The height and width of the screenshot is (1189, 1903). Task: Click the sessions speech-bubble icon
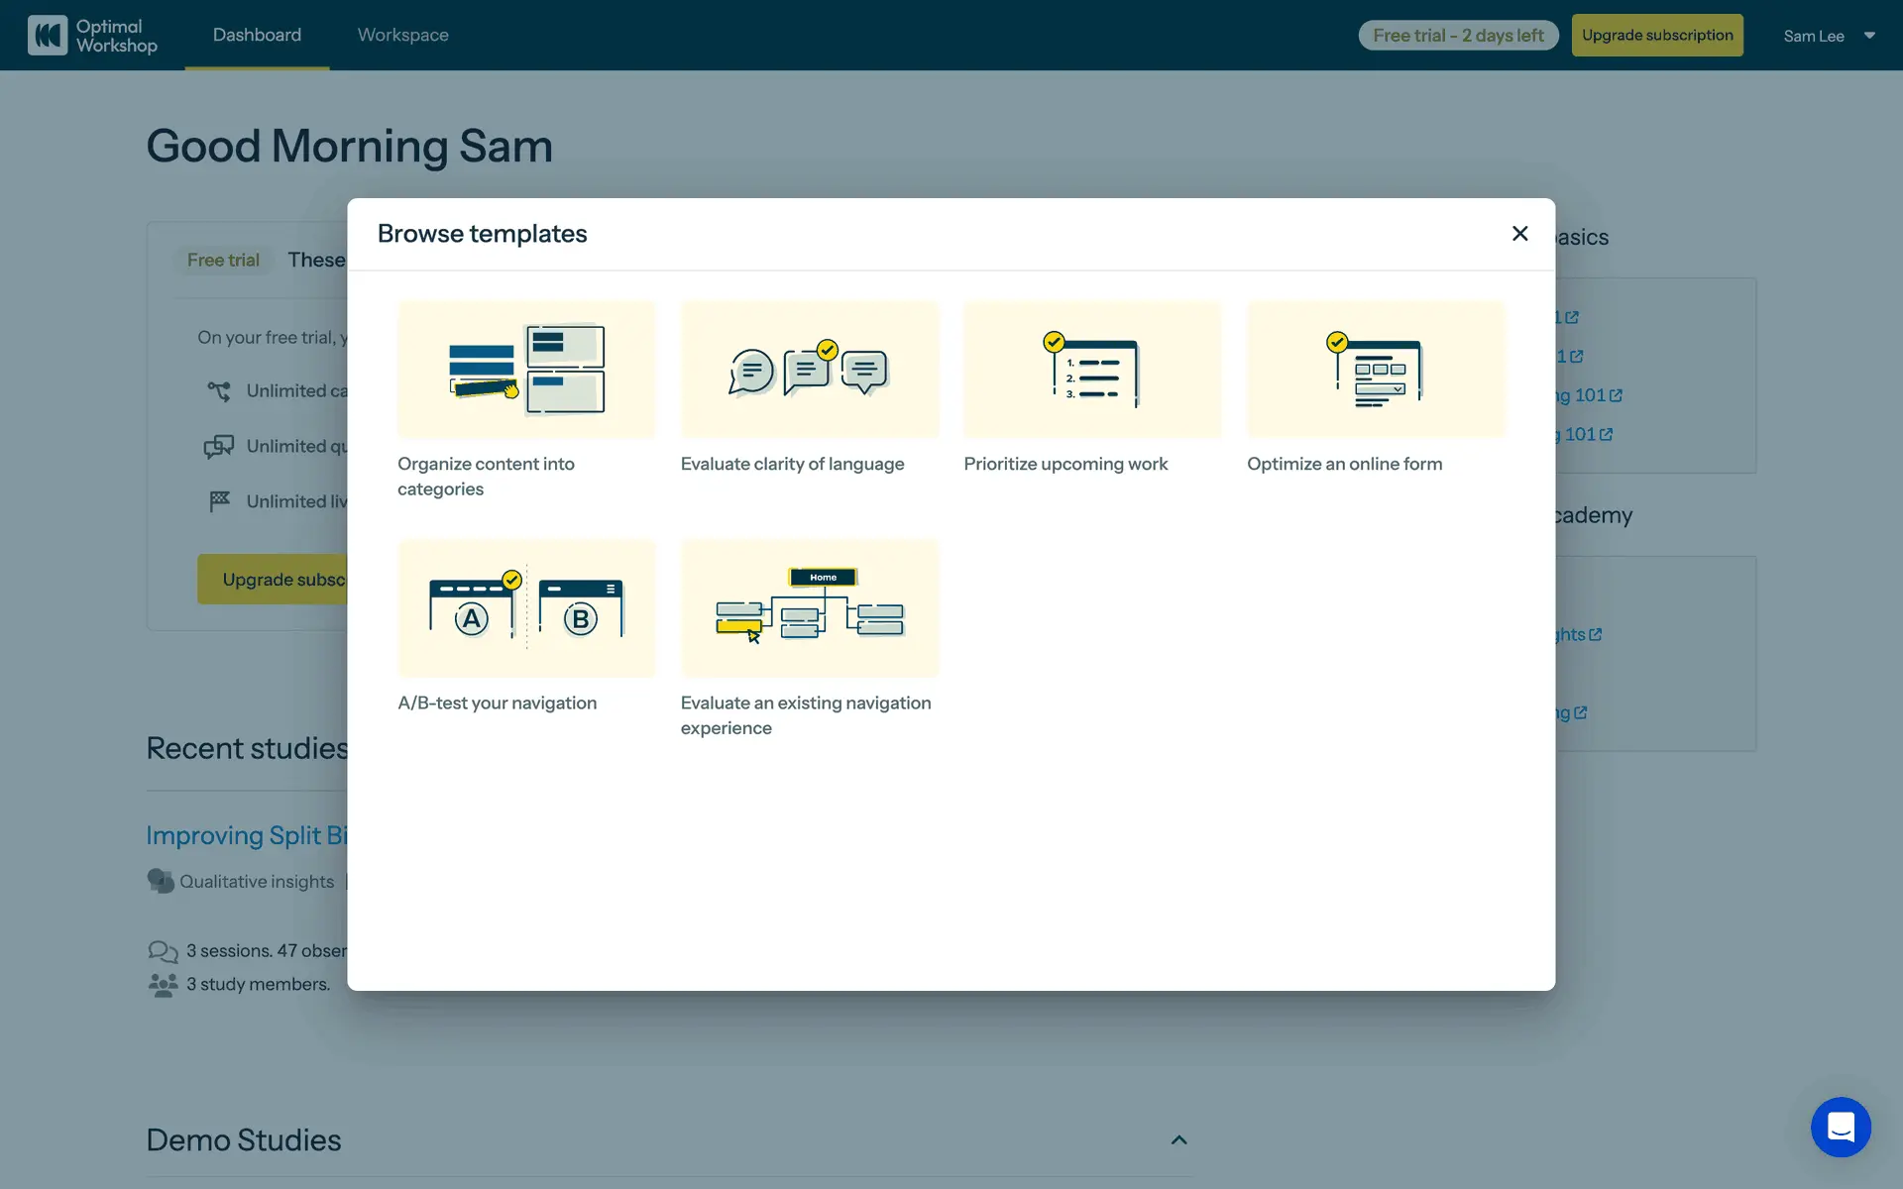click(163, 951)
